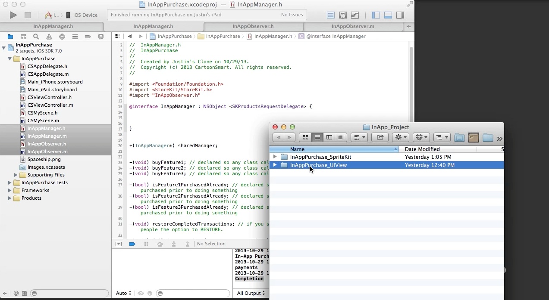This screenshot has height=300, width=549.
Task: Open the iOS Device destination selector
Action: click(82, 15)
